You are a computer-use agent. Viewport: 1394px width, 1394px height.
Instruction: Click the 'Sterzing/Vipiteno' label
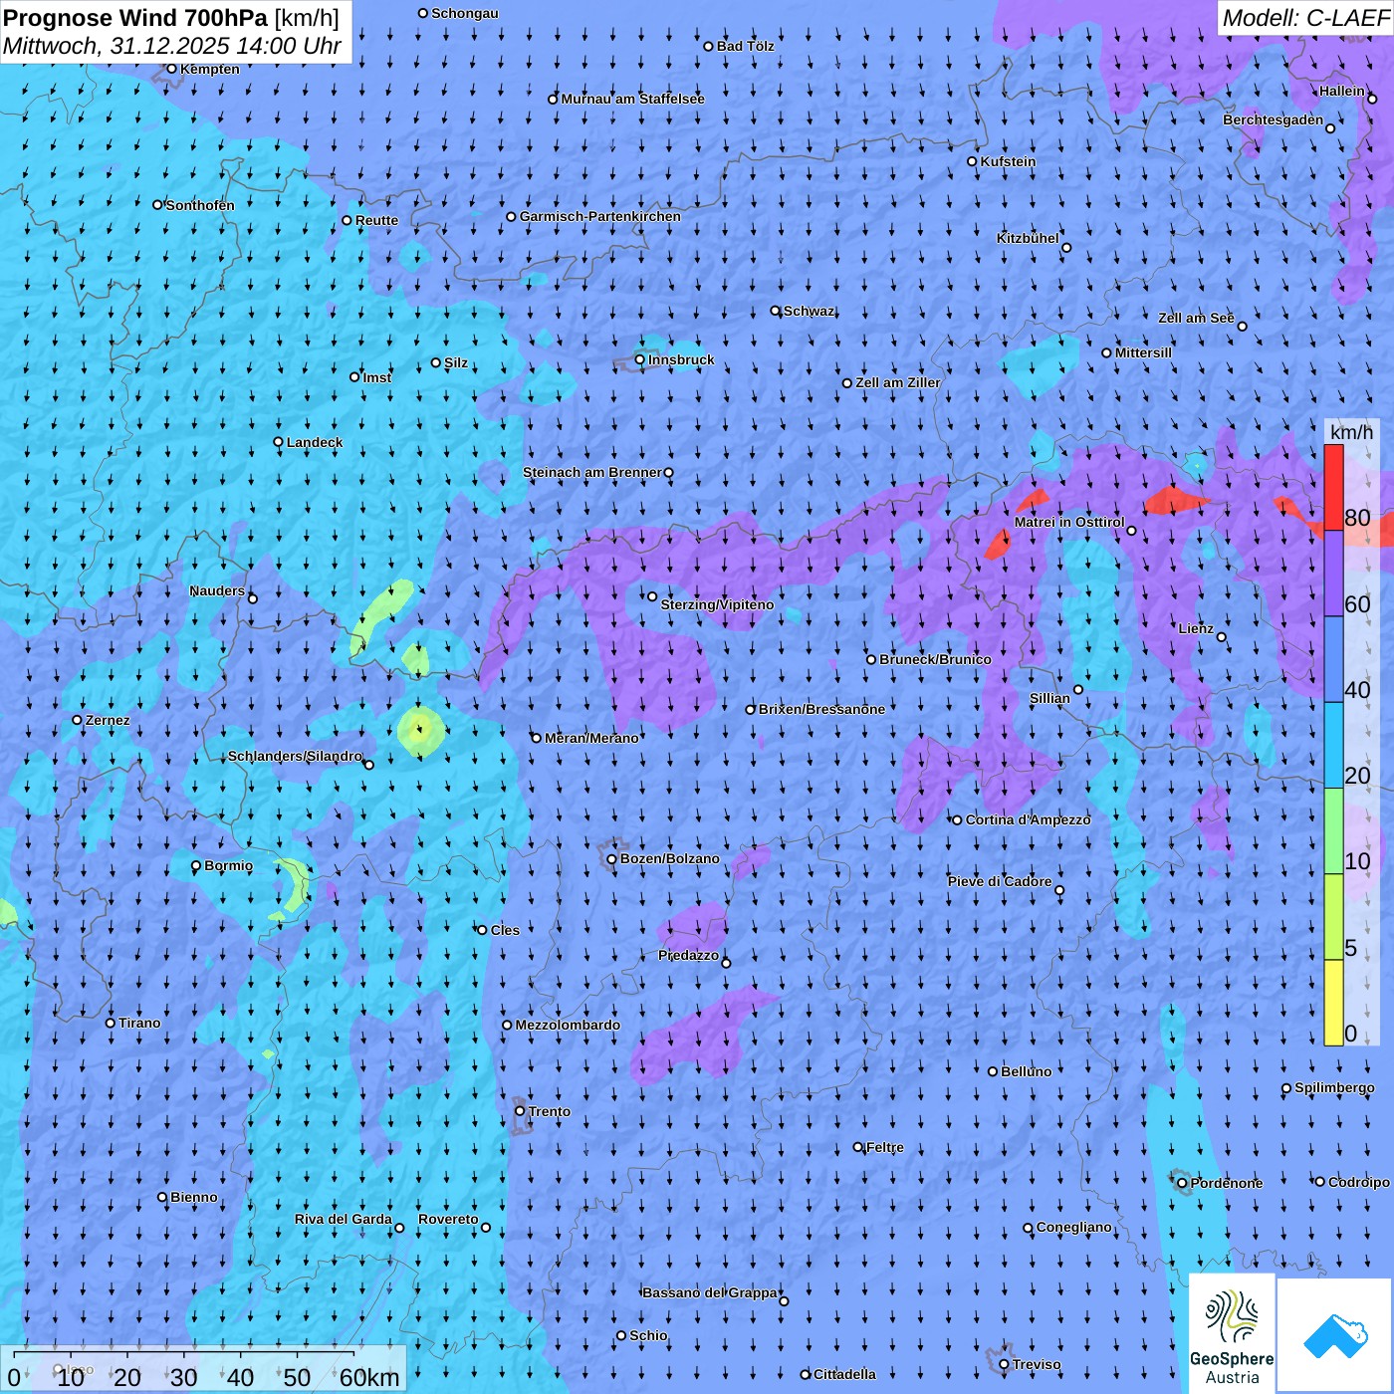(717, 604)
